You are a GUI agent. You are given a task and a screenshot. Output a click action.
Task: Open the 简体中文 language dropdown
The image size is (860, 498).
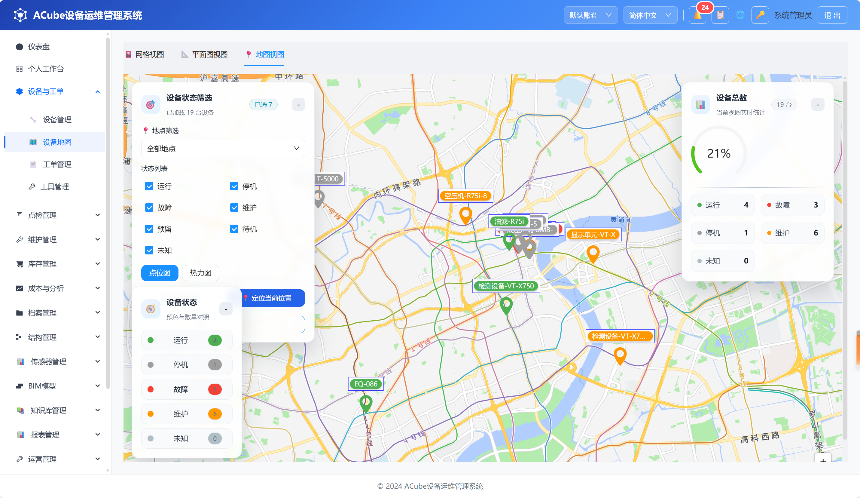(x=650, y=15)
